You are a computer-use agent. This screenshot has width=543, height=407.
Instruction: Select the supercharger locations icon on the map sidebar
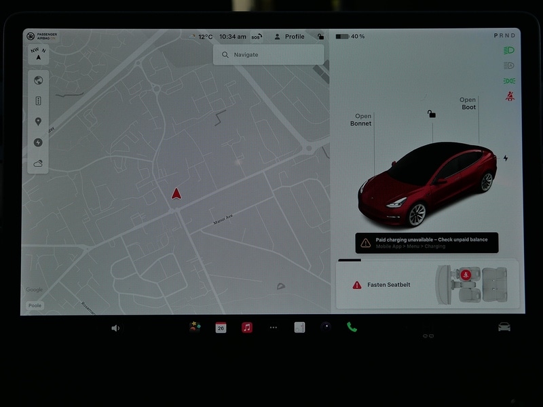39,141
